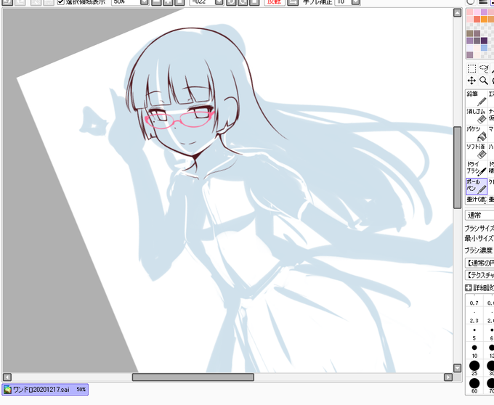The image size is (494, 405).
Task: Pick brush size 10 preset
Action: 474,351
